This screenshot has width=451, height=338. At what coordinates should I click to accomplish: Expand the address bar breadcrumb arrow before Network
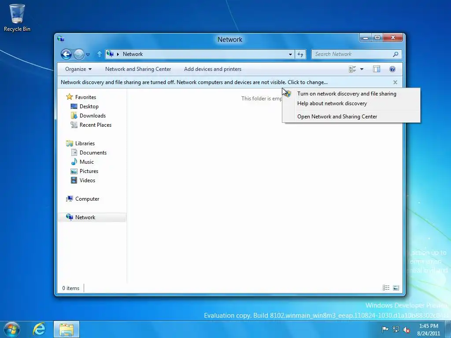[x=118, y=54]
